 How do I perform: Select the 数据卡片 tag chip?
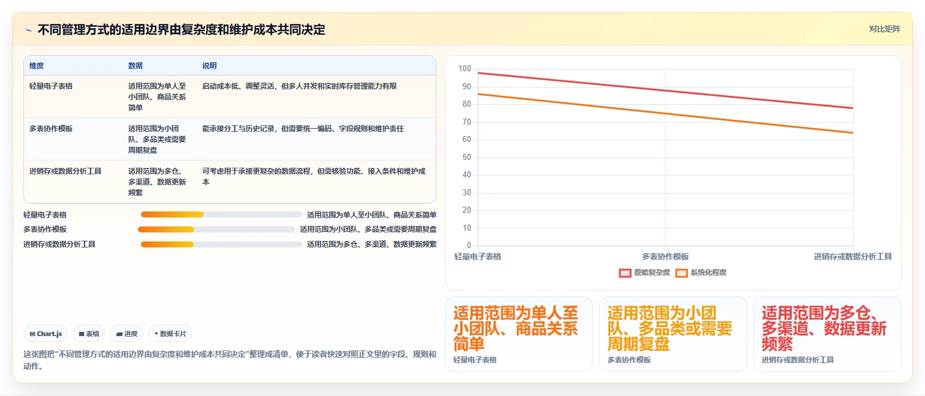click(170, 334)
